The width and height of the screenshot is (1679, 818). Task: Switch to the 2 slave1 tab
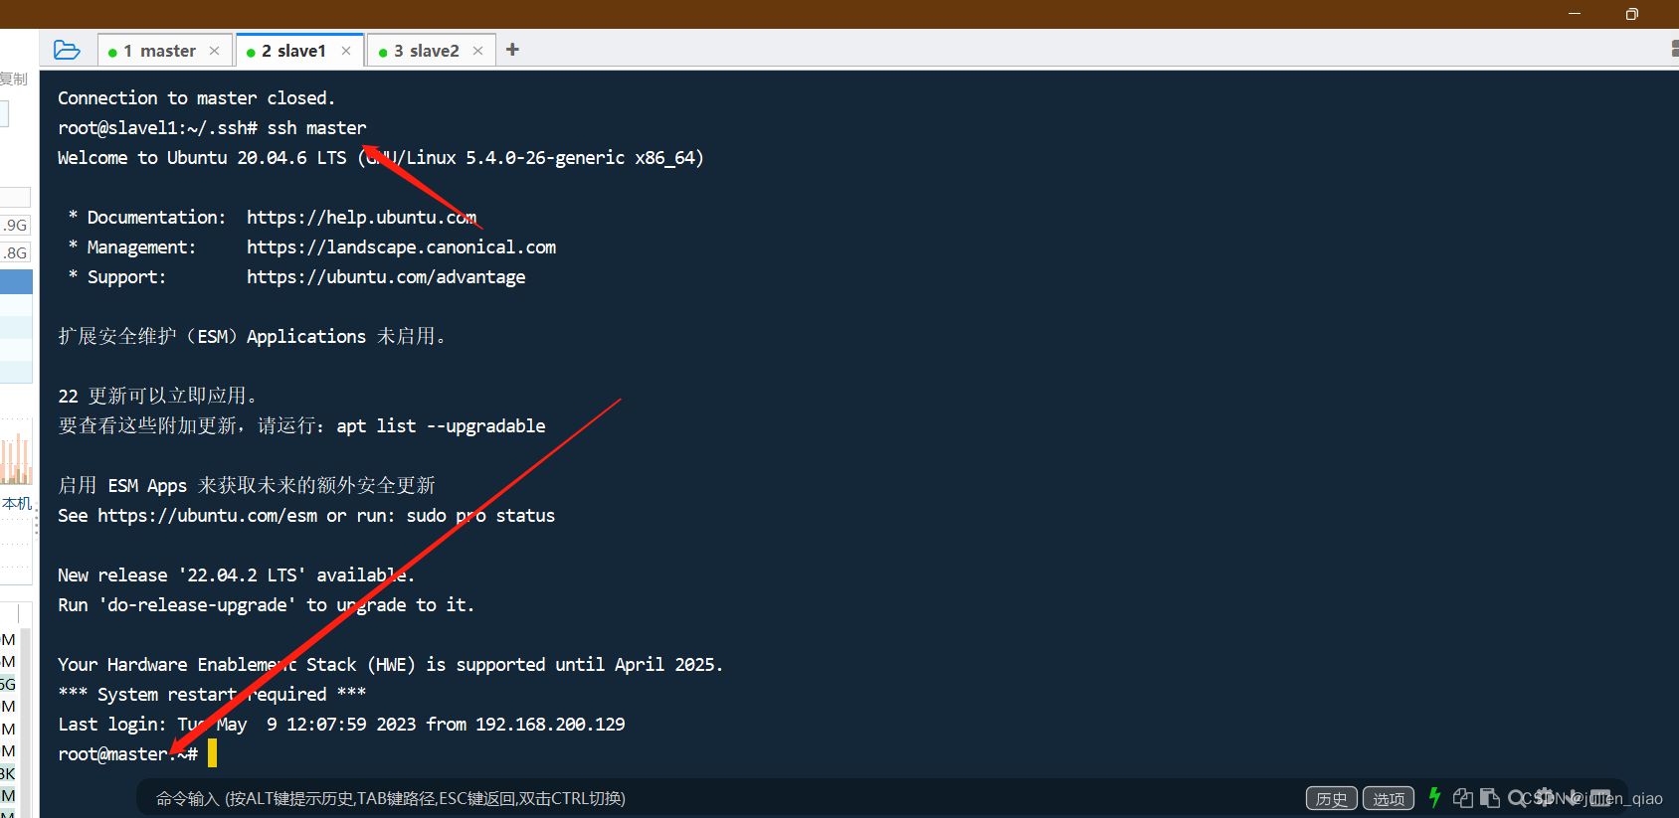[x=299, y=51]
